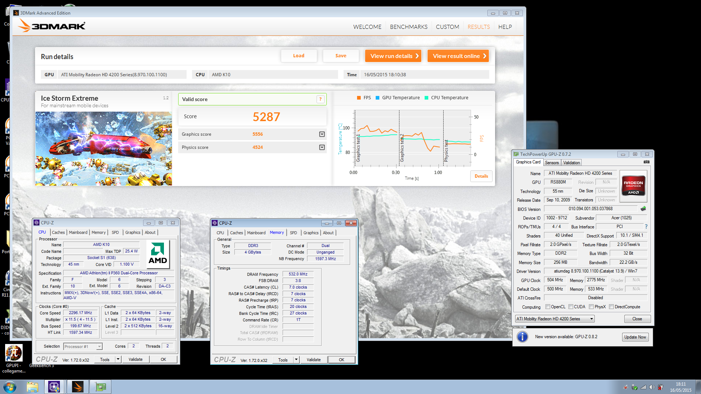Switch to Validation tab in GPU-Z
Viewport: 701px width, 394px height.
coord(571,163)
